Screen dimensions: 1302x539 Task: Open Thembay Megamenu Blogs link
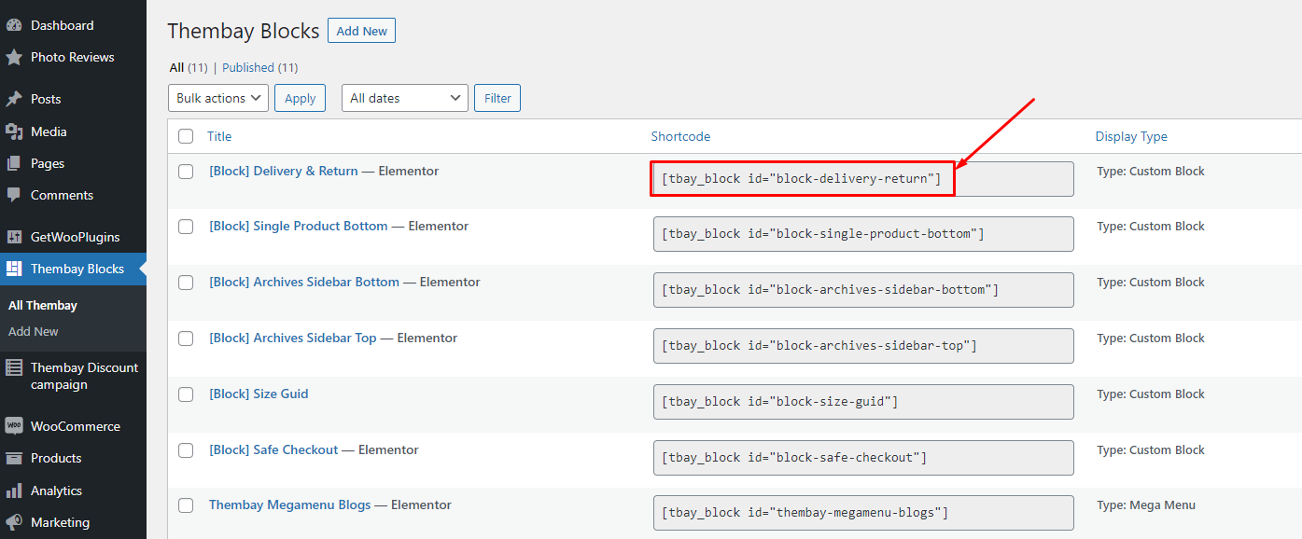click(x=290, y=504)
